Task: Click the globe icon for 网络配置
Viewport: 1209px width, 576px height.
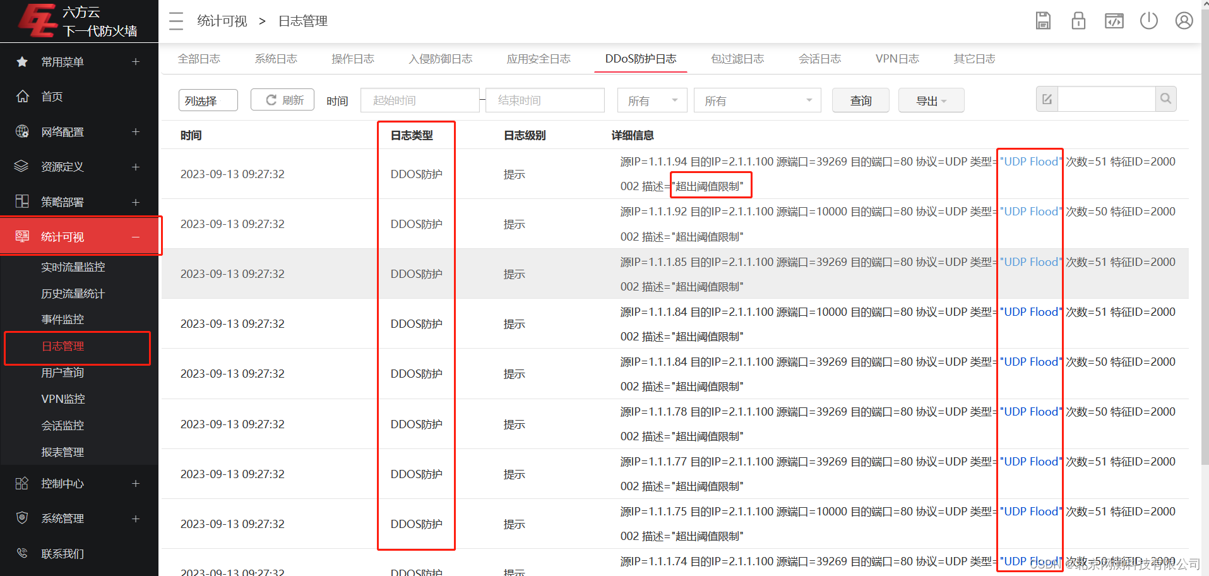Action: [x=22, y=131]
